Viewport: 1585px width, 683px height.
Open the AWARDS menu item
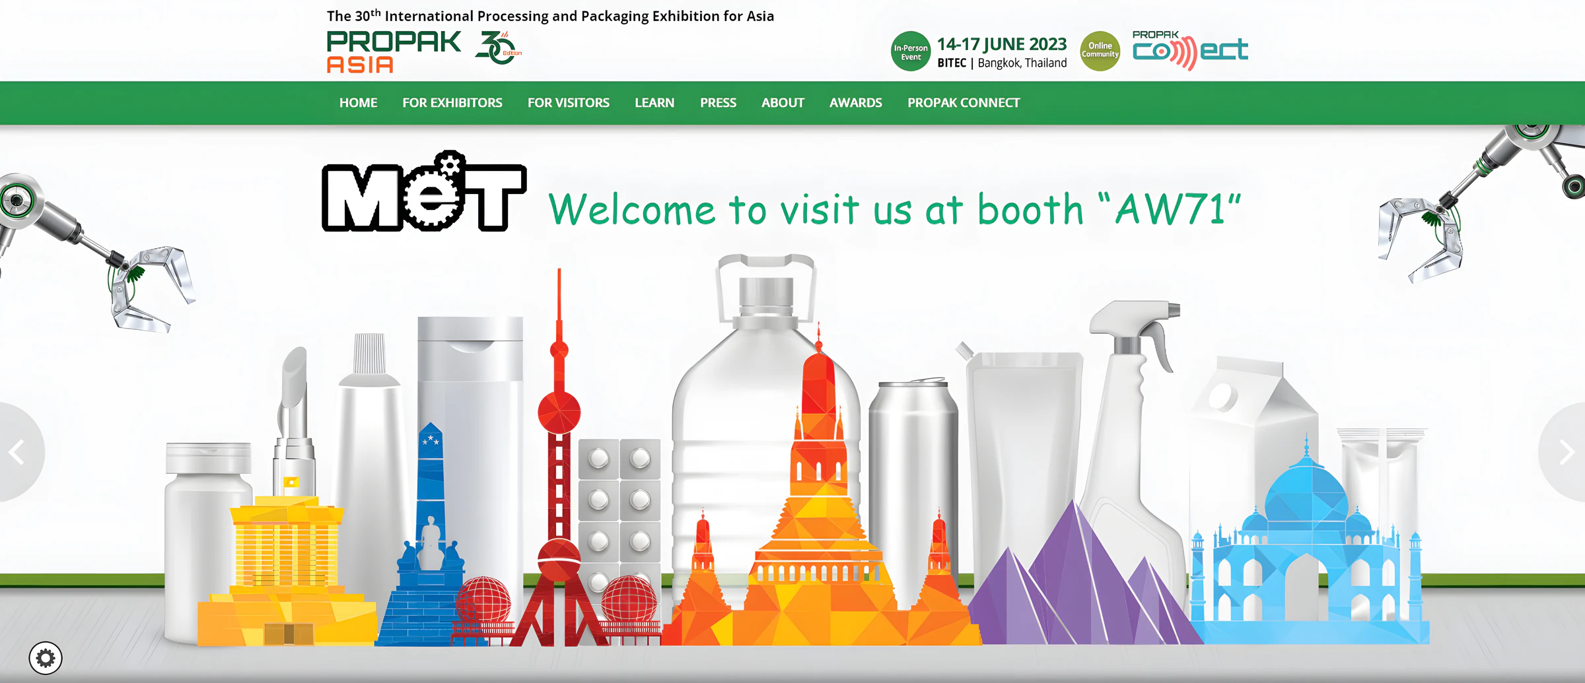coord(856,103)
